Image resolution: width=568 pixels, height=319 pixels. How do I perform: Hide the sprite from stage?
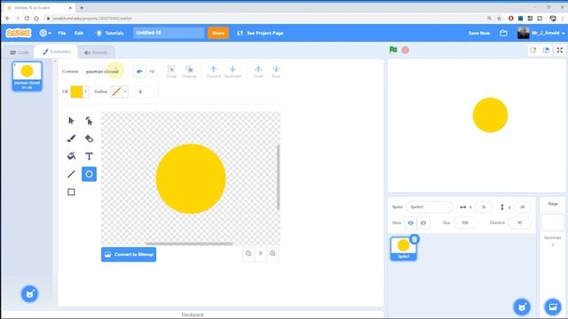423,222
